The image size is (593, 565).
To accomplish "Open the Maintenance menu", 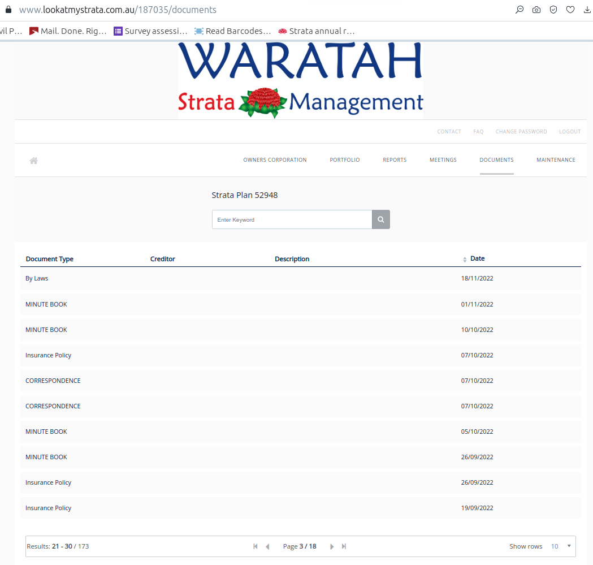I will [x=556, y=159].
